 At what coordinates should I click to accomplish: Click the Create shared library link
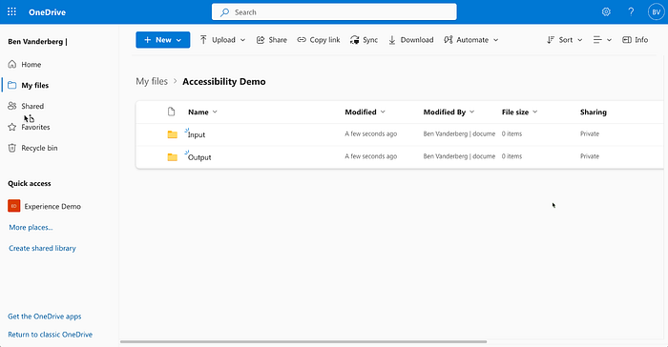(42, 248)
